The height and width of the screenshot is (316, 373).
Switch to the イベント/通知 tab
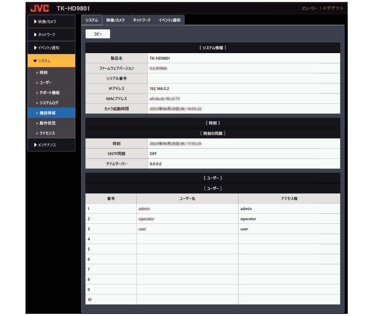tap(170, 20)
